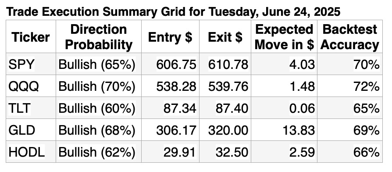Viewport: 392px width, 172px height.
Task: Select the Expected Move in $ header
Action: [284, 37]
